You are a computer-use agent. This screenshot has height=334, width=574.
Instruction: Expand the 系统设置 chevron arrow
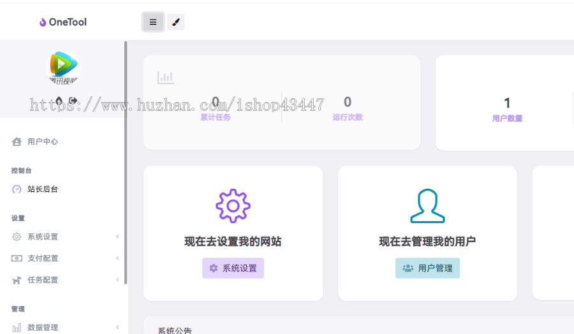tap(117, 236)
